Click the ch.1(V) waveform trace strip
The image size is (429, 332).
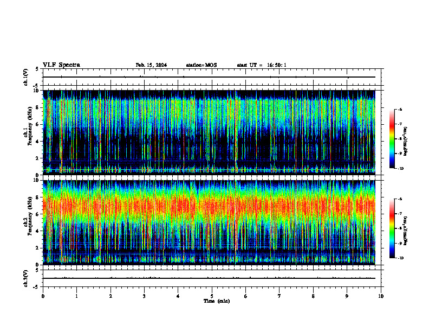point(212,77)
